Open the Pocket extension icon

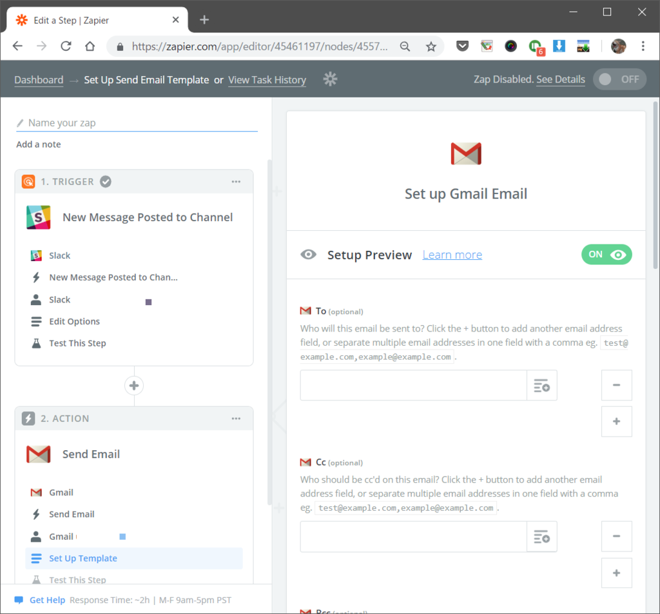(x=463, y=46)
